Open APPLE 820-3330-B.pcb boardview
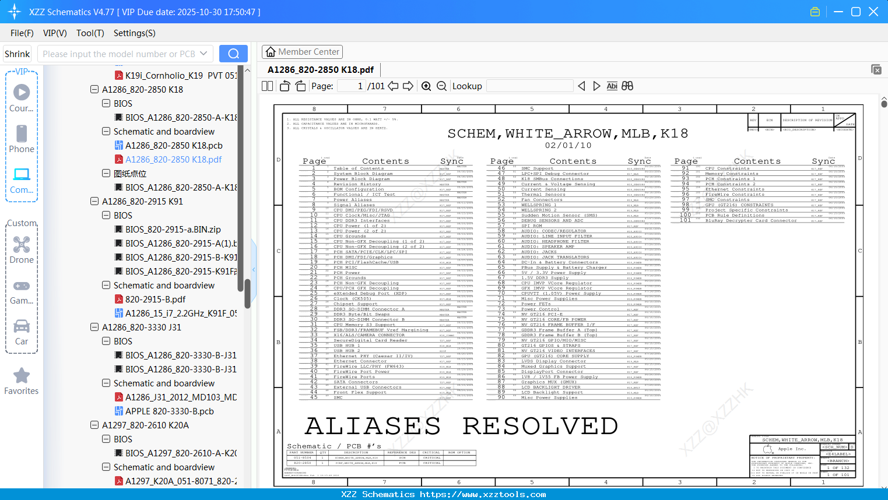Viewport: 888px width, 500px height. [164, 411]
